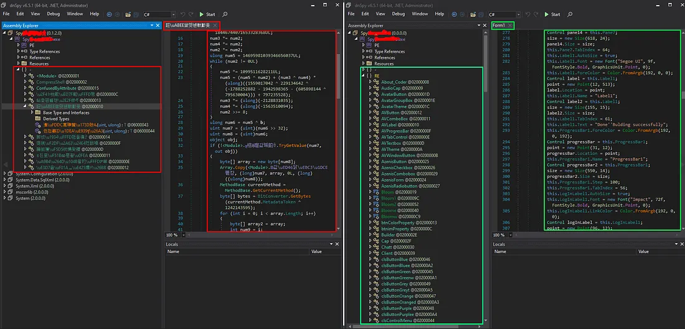Open right Assembly Explorer panel options arrow
Image resolution: width=685 pixels, height=329 pixels.
point(478,25)
